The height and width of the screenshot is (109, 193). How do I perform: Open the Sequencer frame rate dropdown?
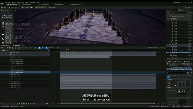[52, 48]
